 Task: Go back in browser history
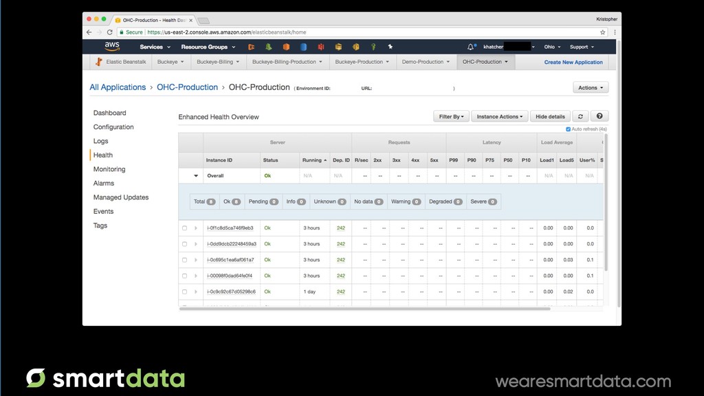[x=89, y=32]
